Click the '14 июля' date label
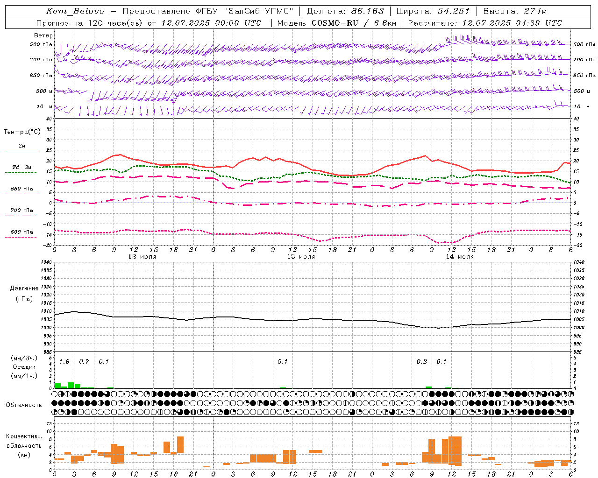This screenshot has height=478, width=598. (460, 257)
